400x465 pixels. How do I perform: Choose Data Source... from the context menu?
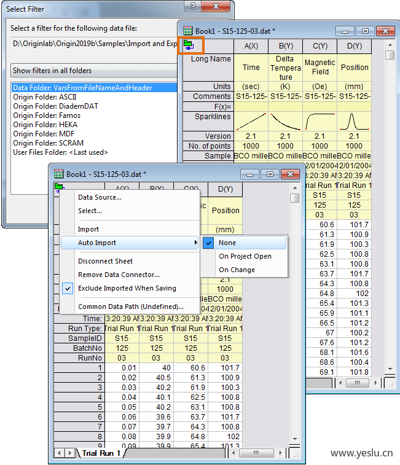pos(100,197)
